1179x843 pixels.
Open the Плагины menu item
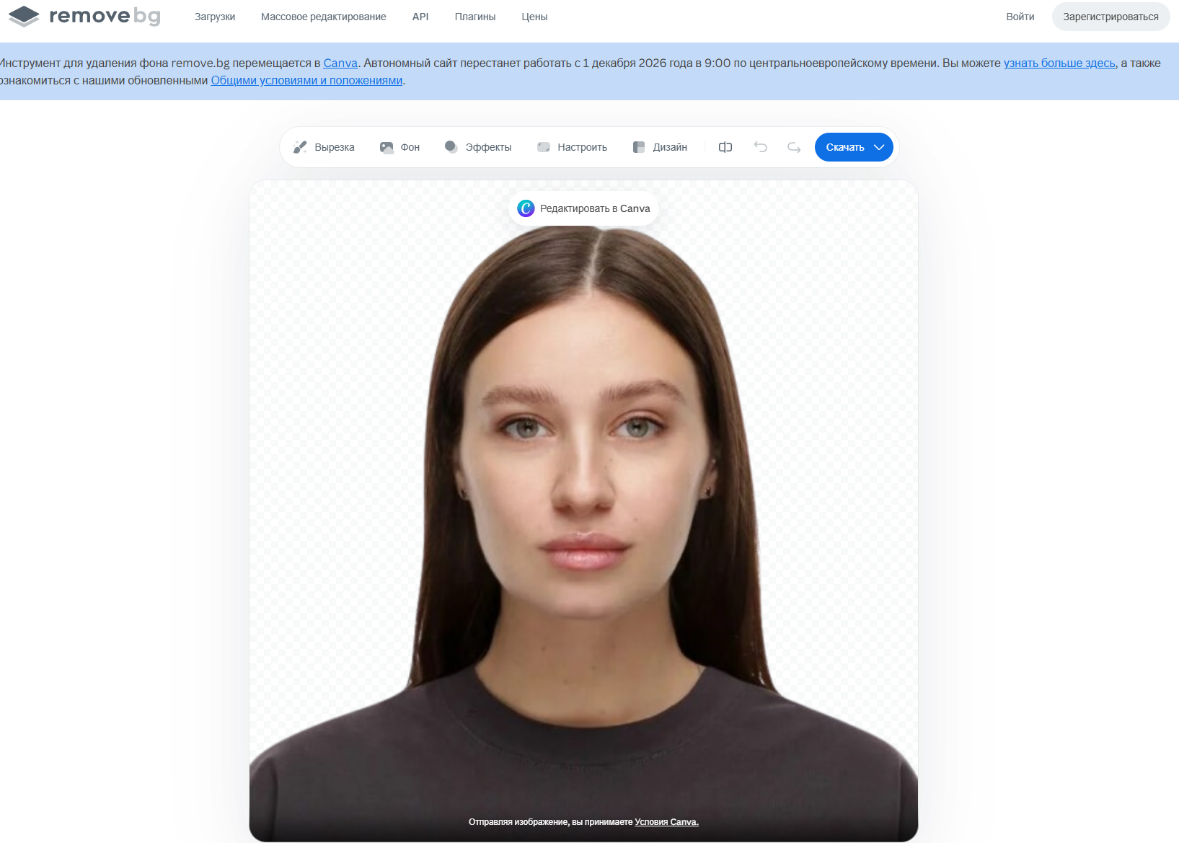[x=475, y=17]
